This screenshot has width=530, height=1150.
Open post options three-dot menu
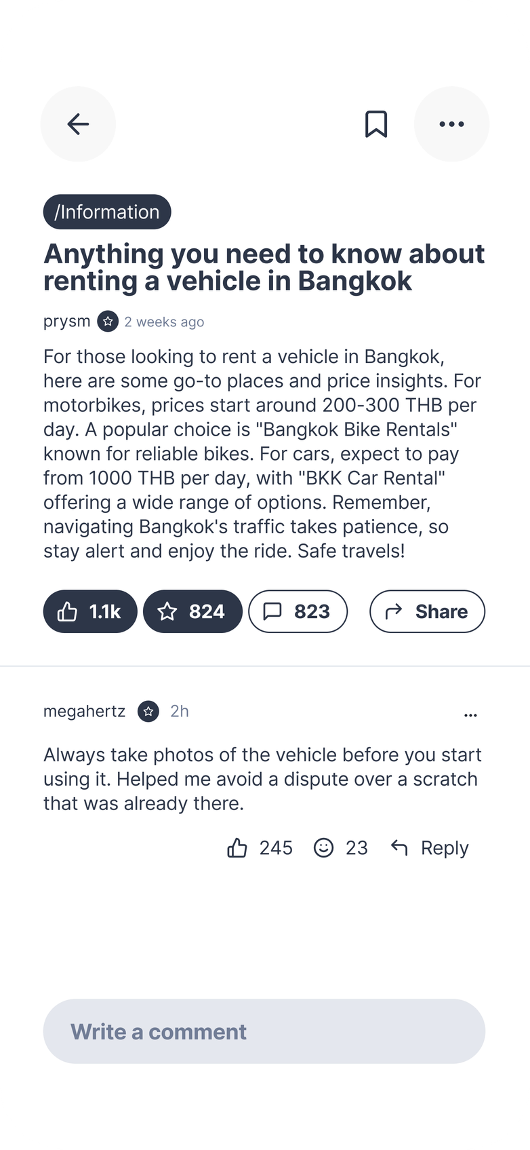tap(451, 124)
